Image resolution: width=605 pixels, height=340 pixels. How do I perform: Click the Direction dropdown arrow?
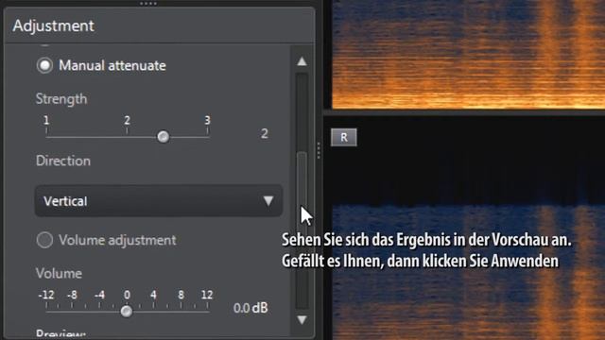pyautogui.click(x=268, y=201)
